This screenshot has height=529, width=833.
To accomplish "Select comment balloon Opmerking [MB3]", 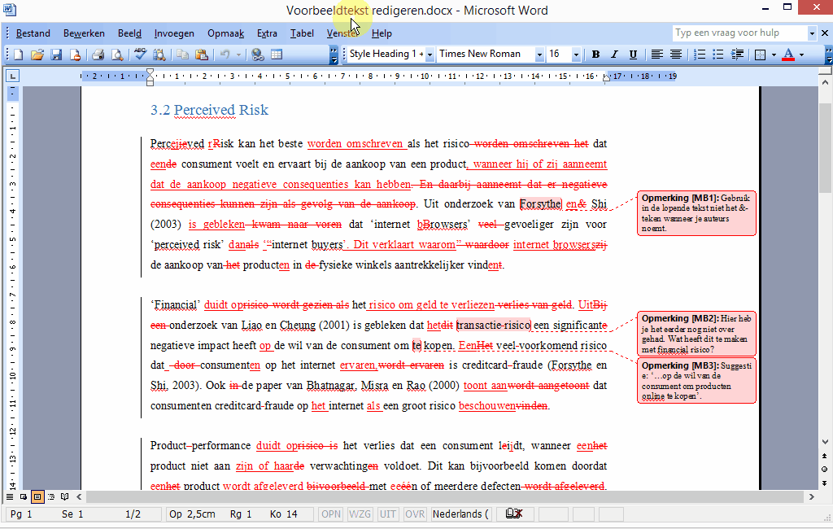I will click(x=696, y=381).
